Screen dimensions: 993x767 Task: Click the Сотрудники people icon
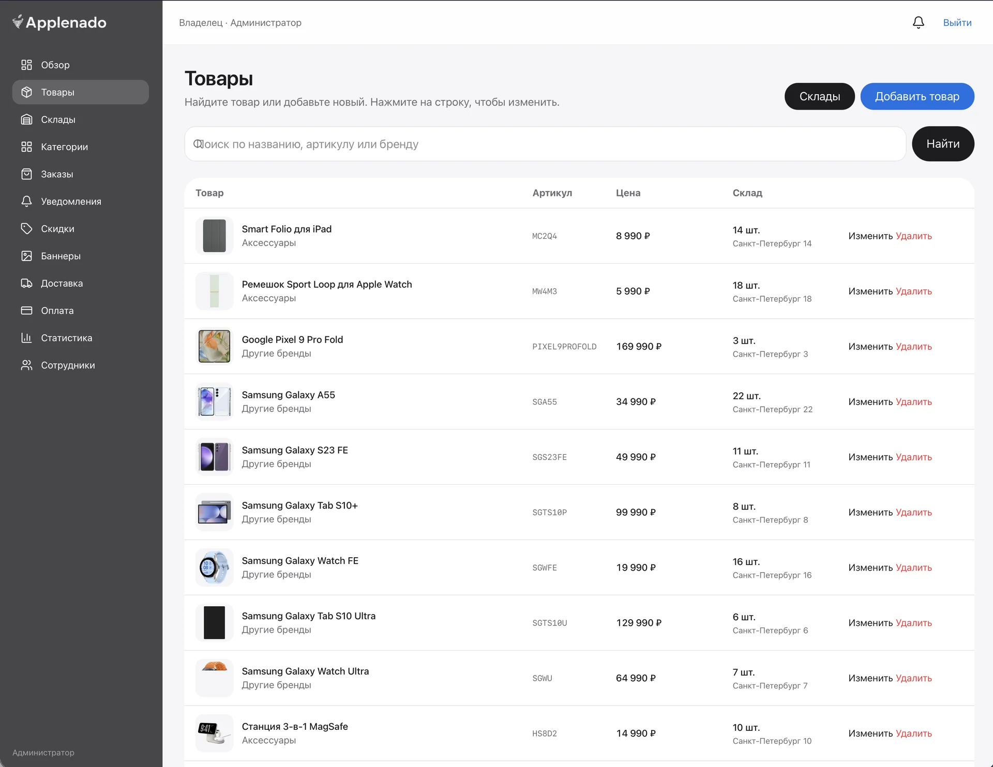tap(26, 365)
